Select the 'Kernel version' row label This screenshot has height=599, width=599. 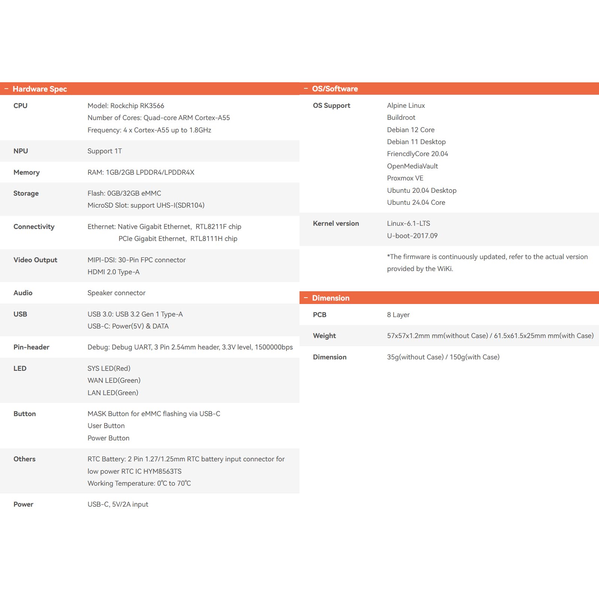pos(336,224)
